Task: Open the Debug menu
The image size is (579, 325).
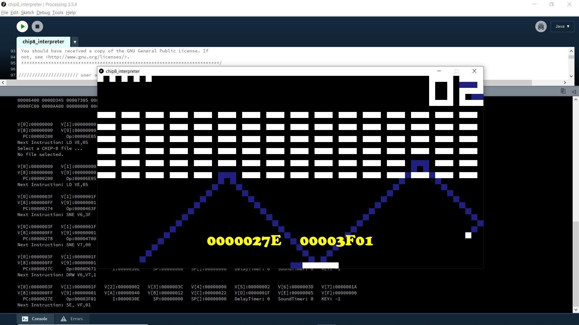Action: tap(43, 13)
